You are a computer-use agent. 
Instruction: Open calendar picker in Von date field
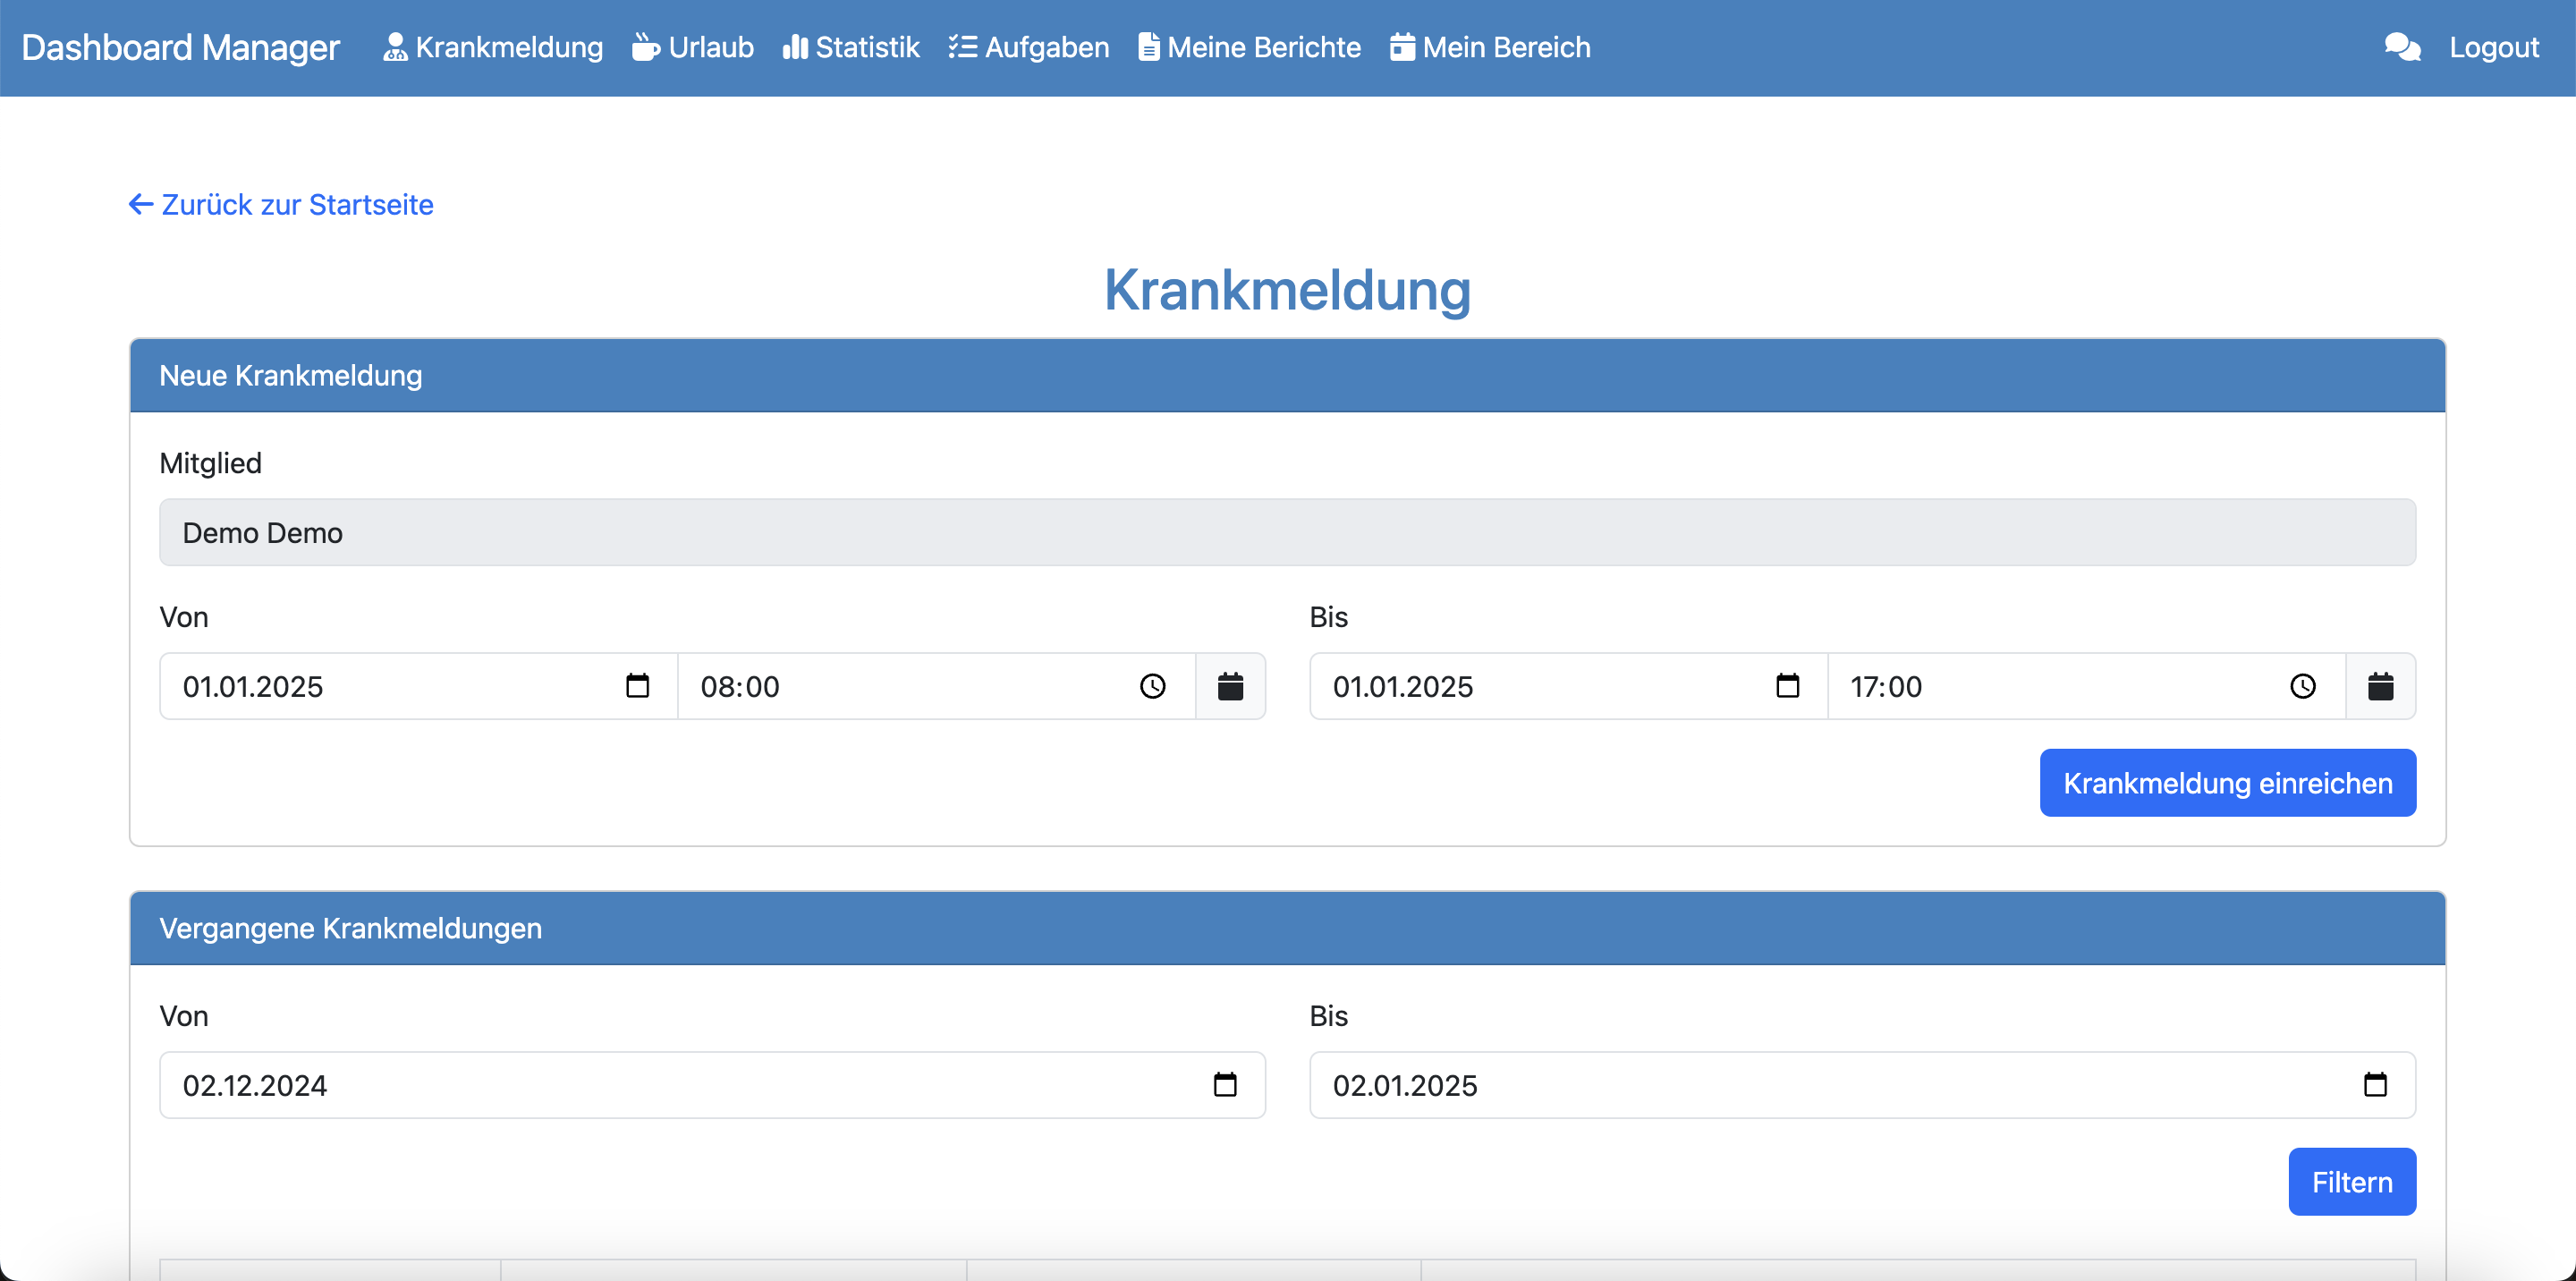pyautogui.click(x=637, y=686)
